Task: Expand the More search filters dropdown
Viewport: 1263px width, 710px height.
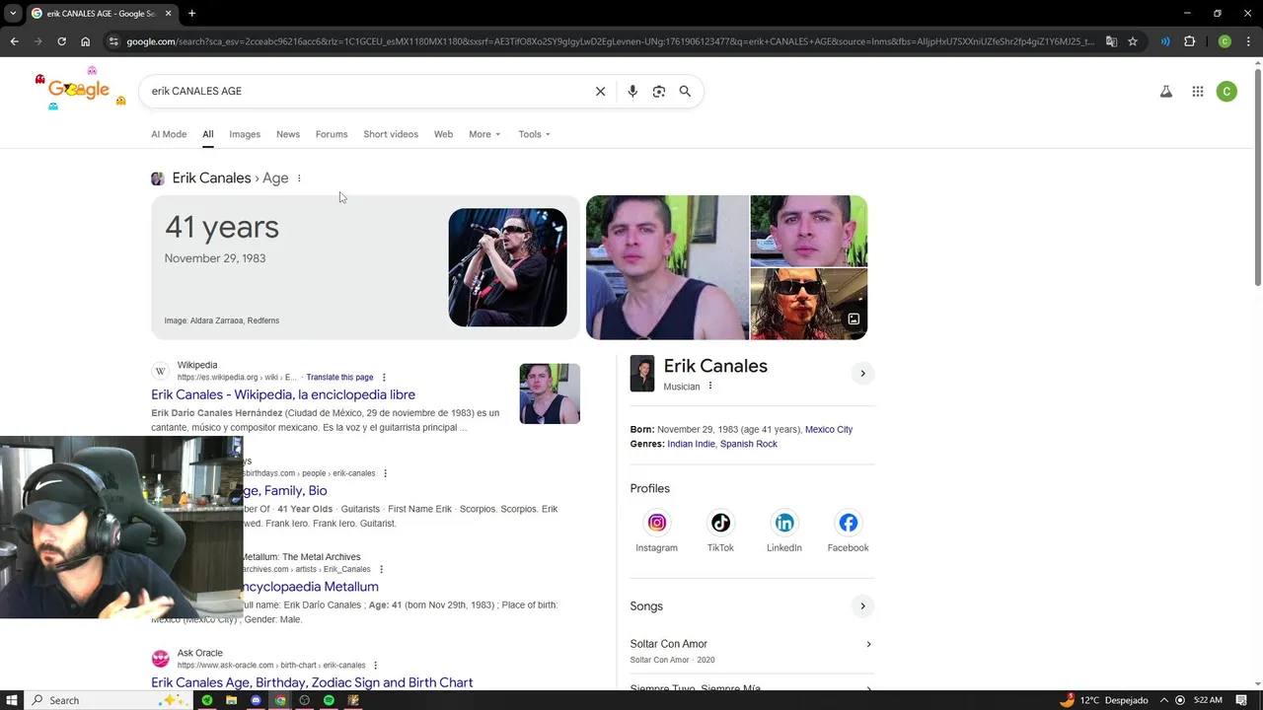Action: click(484, 134)
